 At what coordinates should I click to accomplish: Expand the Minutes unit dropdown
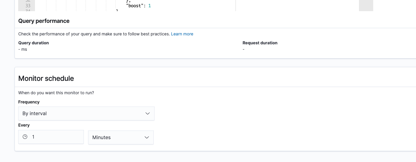[x=120, y=137]
